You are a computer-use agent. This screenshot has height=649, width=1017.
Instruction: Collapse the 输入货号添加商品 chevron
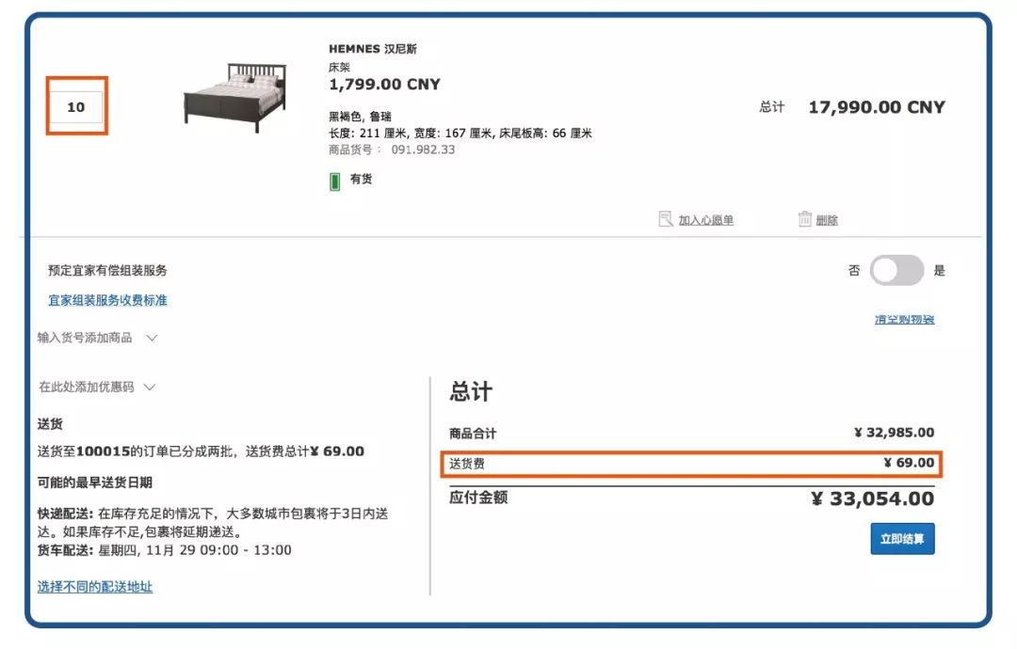pyautogui.click(x=153, y=337)
